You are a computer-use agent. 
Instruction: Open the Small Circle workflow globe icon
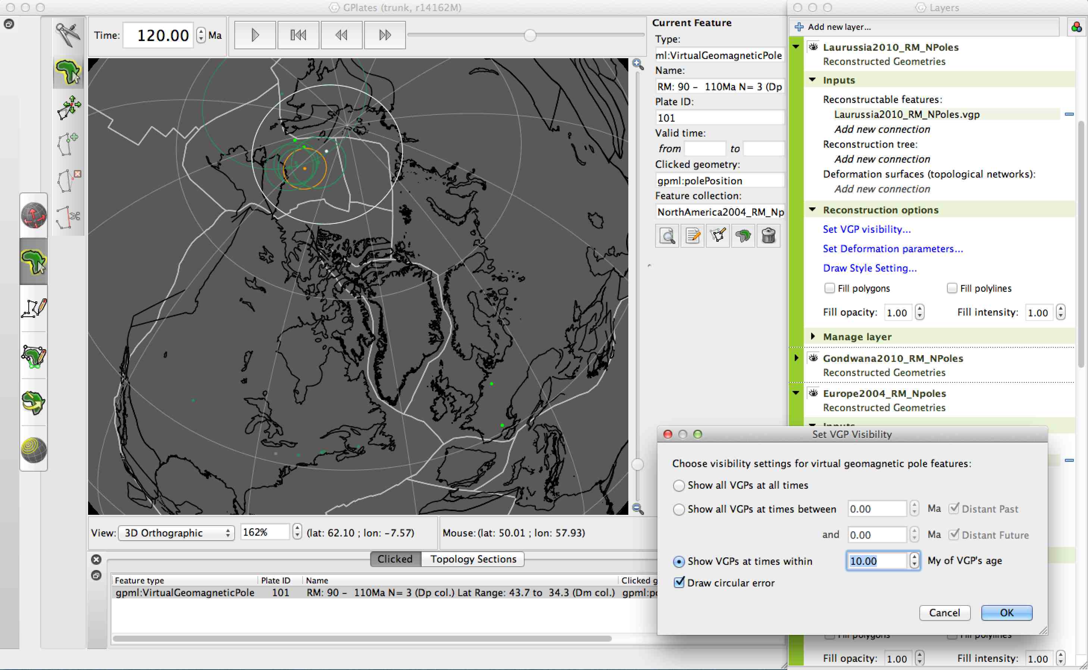[34, 450]
